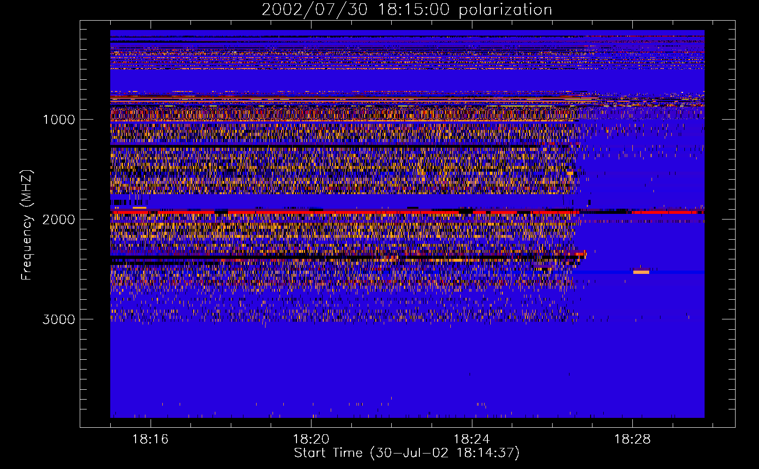Click the 18:20 time tick label
The image size is (759, 469).
(311, 439)
